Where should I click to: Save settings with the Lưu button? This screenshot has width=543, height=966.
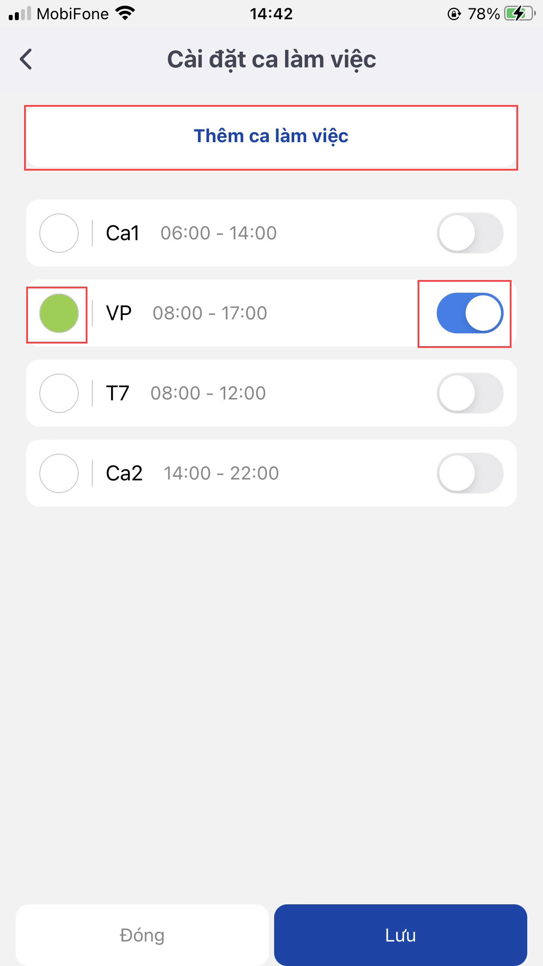[400, 935]
